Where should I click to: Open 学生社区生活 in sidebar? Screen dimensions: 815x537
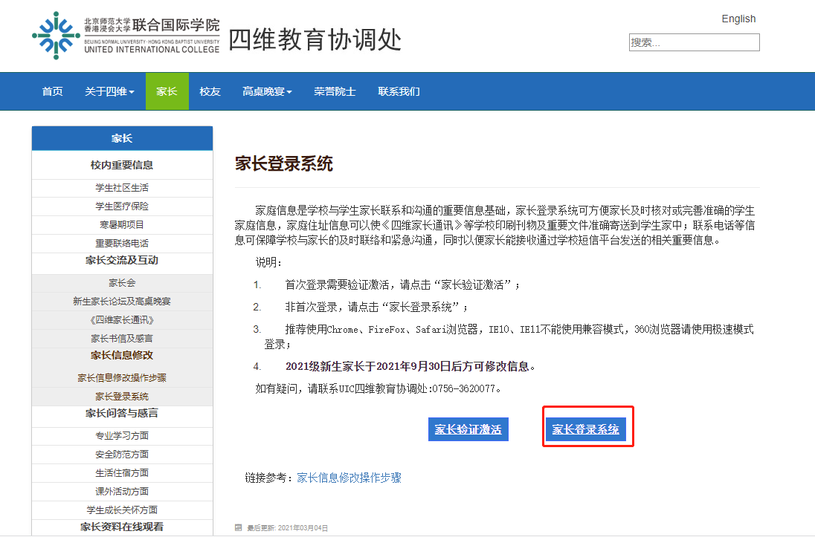[122, 187]
